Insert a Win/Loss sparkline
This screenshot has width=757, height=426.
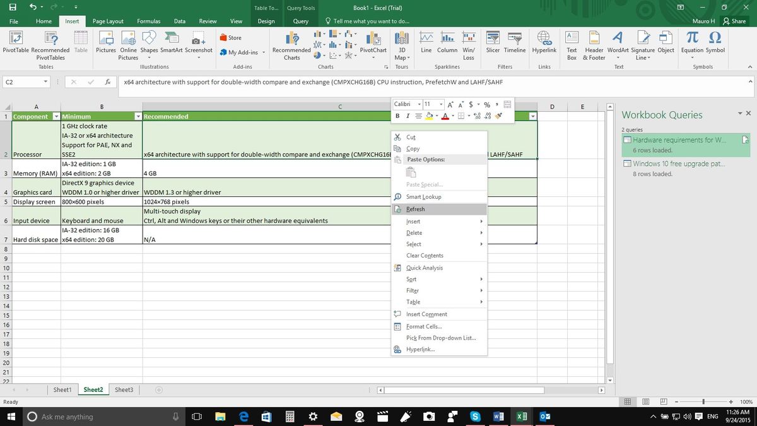[x=469, y=44]
